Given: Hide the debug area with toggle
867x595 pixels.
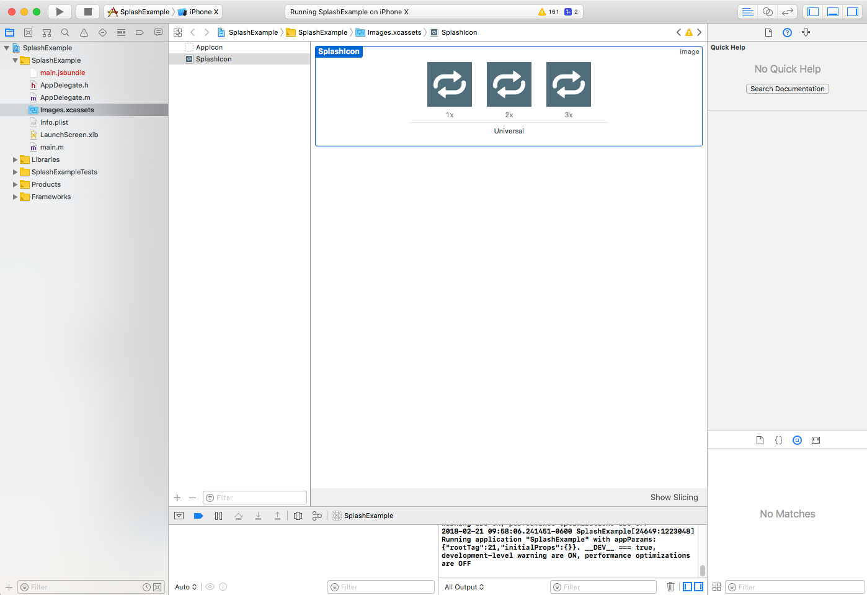Looking at the screenshot, I should (179, 516).
